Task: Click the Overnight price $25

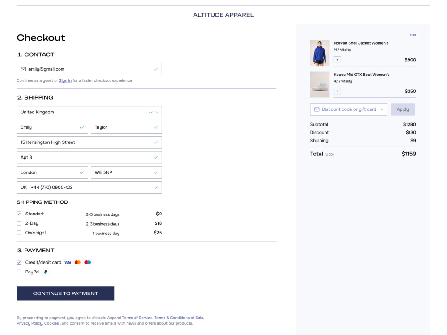Action: point(158,233)
